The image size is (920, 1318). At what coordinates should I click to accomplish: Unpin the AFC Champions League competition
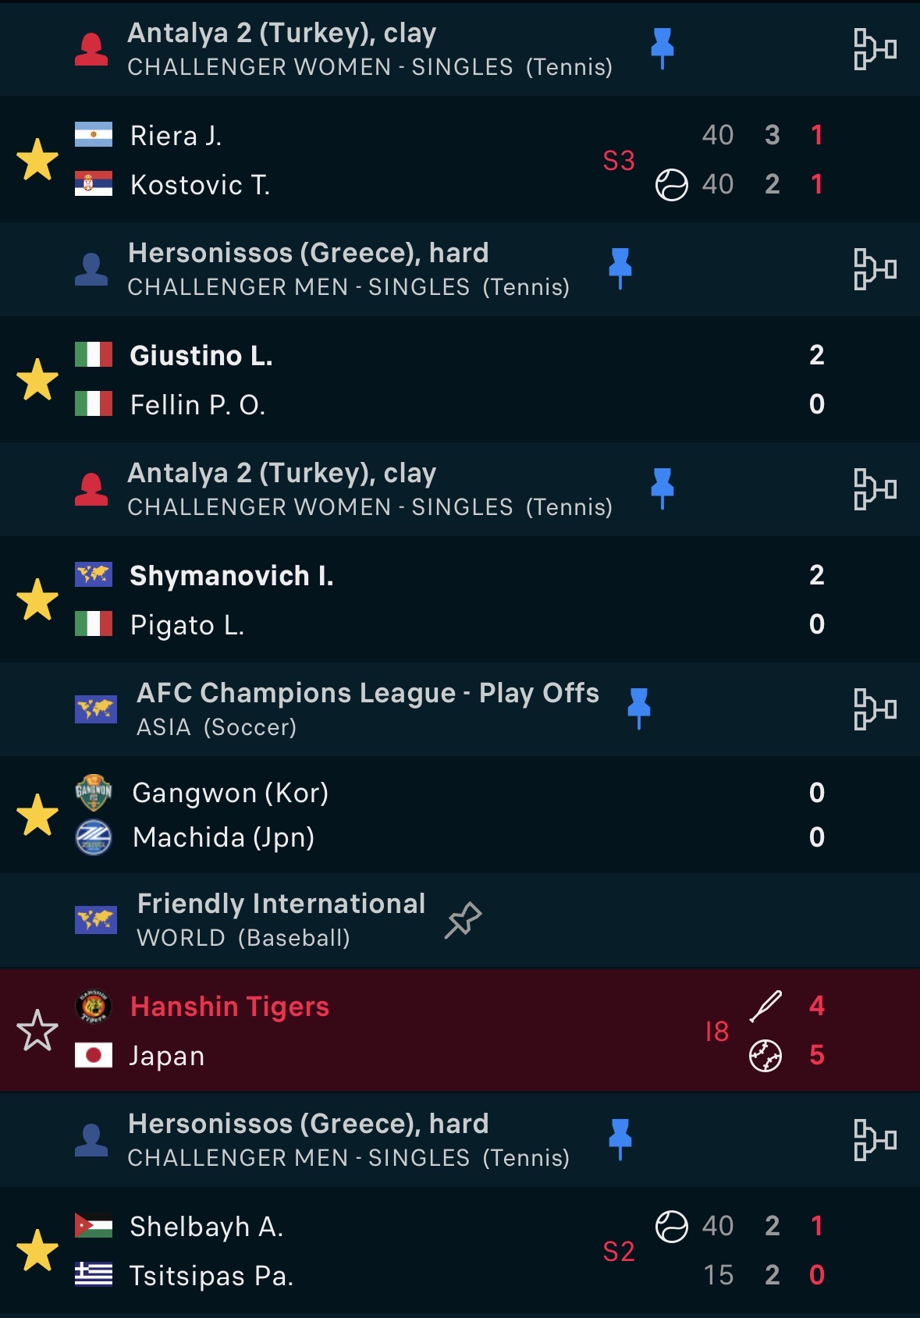click(x=639, y=708)
